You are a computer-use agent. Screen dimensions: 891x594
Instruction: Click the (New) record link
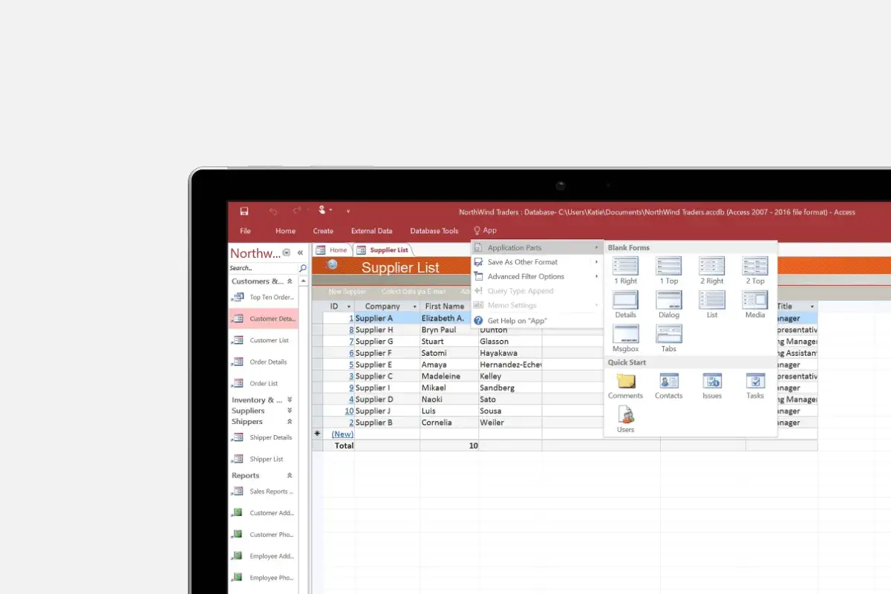[342, 434]
